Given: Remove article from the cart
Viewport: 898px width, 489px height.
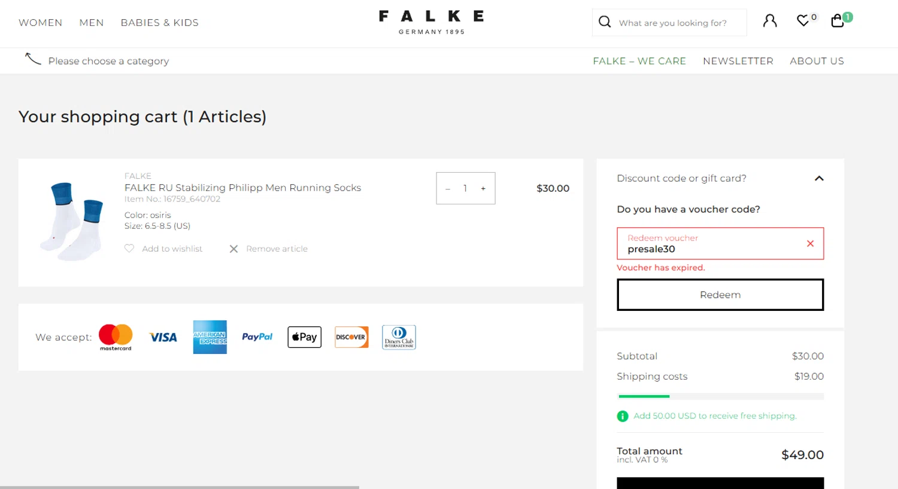Looking at the screenshot, I should click(268, 249).
